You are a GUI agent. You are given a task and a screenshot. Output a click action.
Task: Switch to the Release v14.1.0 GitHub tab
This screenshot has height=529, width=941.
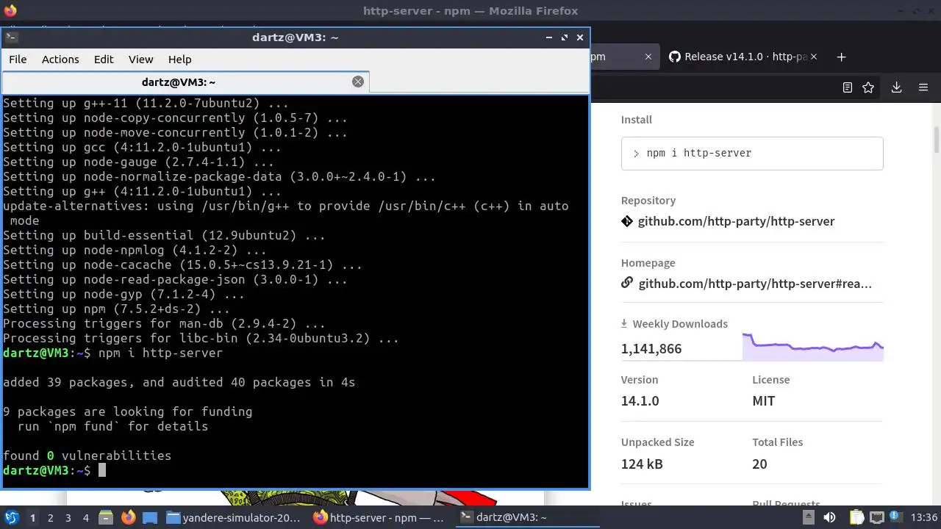(743, 57)
